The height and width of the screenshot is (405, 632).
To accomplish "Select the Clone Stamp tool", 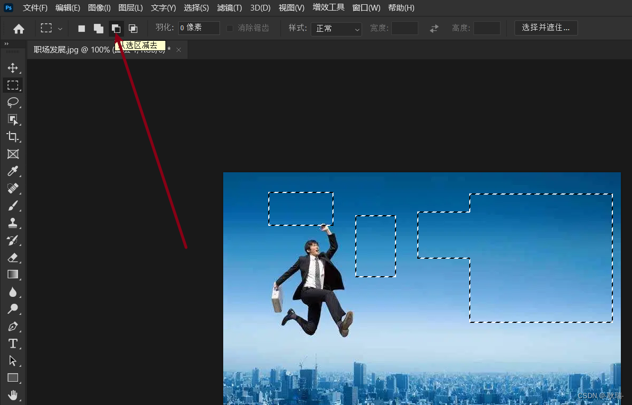I will [x=13, y=223].
